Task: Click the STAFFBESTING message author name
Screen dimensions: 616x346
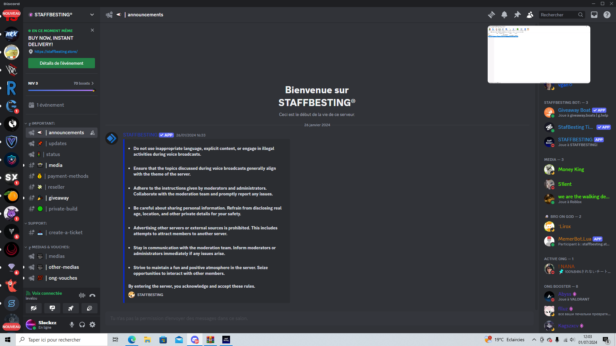Action: tap(140, 135)
